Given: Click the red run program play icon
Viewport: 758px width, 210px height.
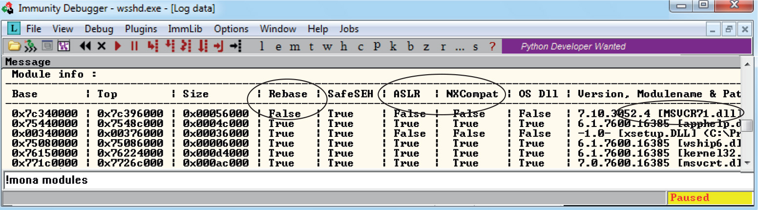Looking at the screenshot, I should click(x=118, y=46).
